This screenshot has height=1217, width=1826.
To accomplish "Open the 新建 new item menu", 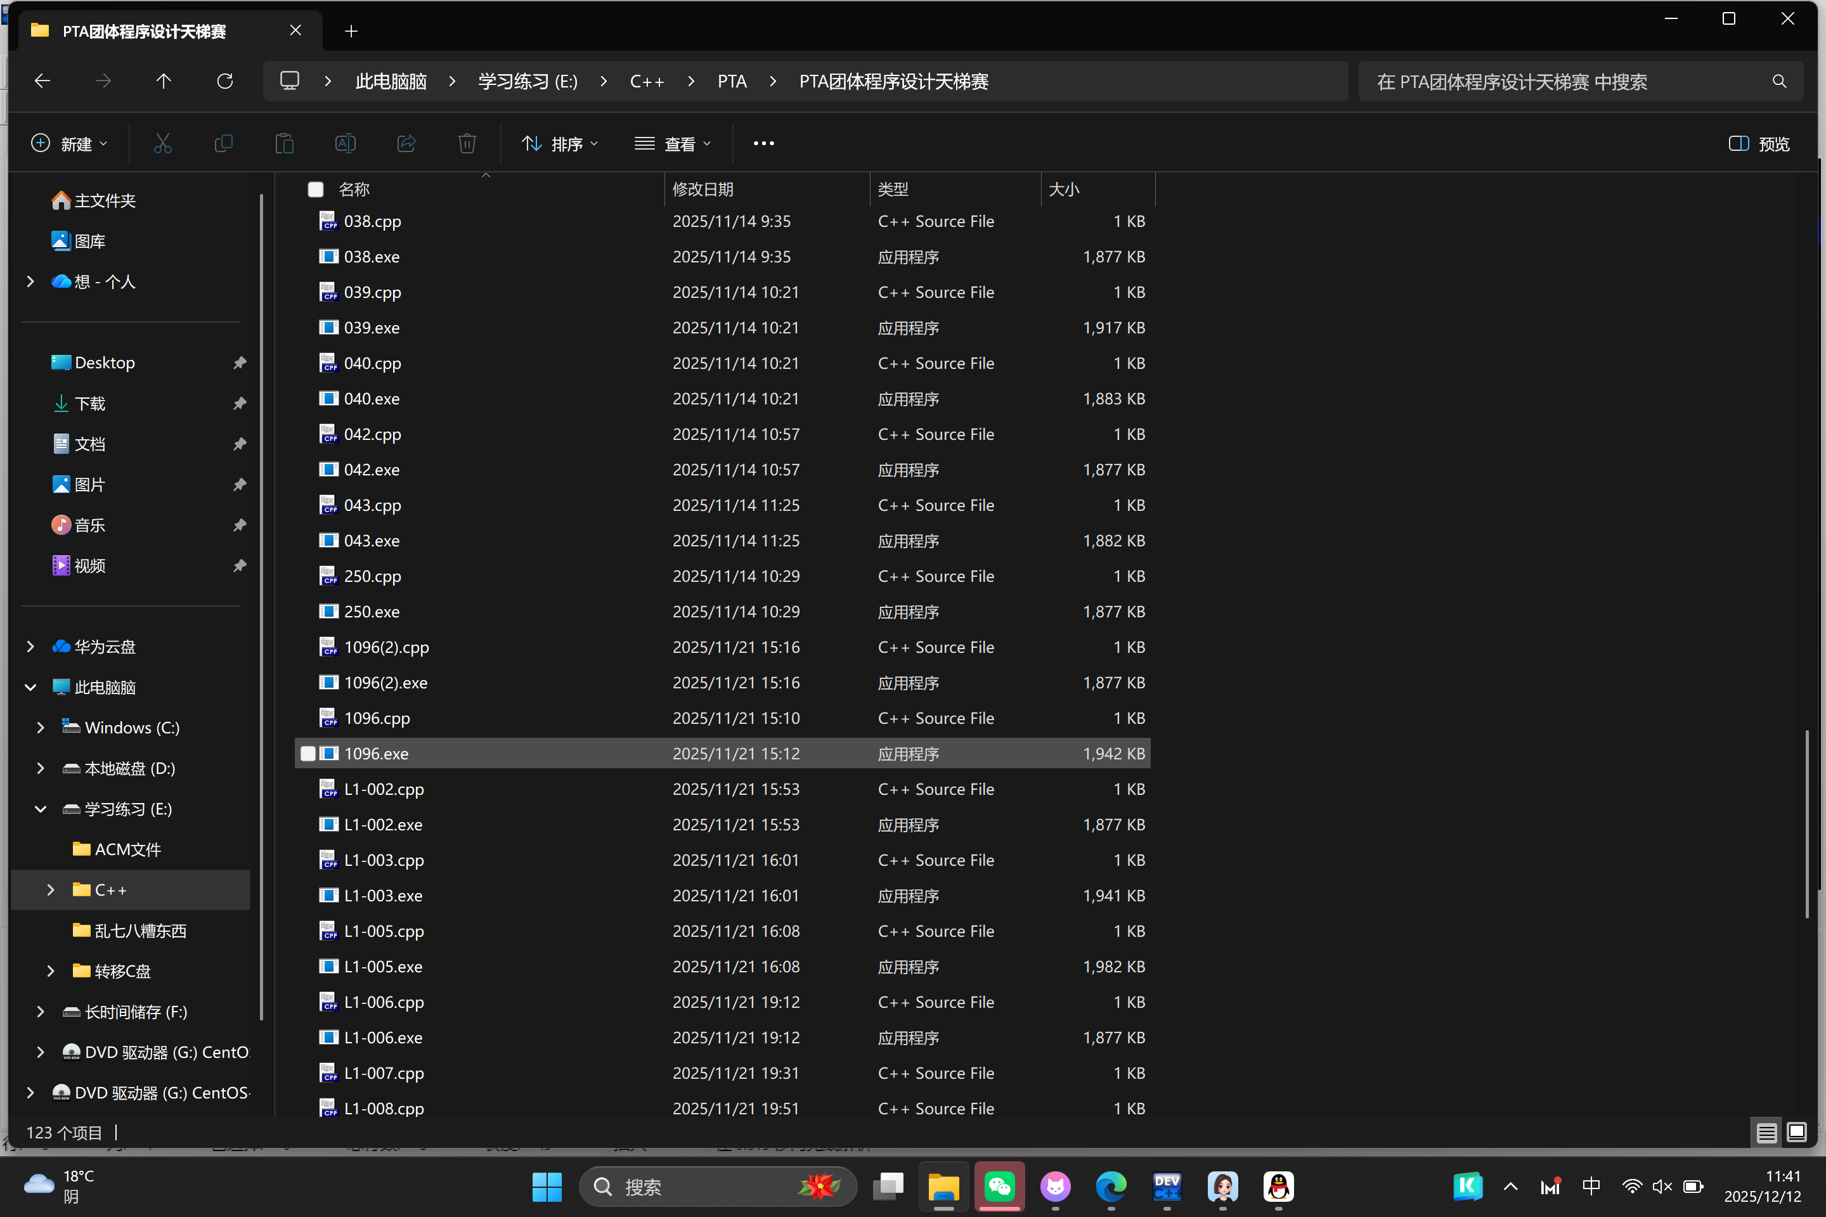I will pyautogui.click(x=69, y=144).
